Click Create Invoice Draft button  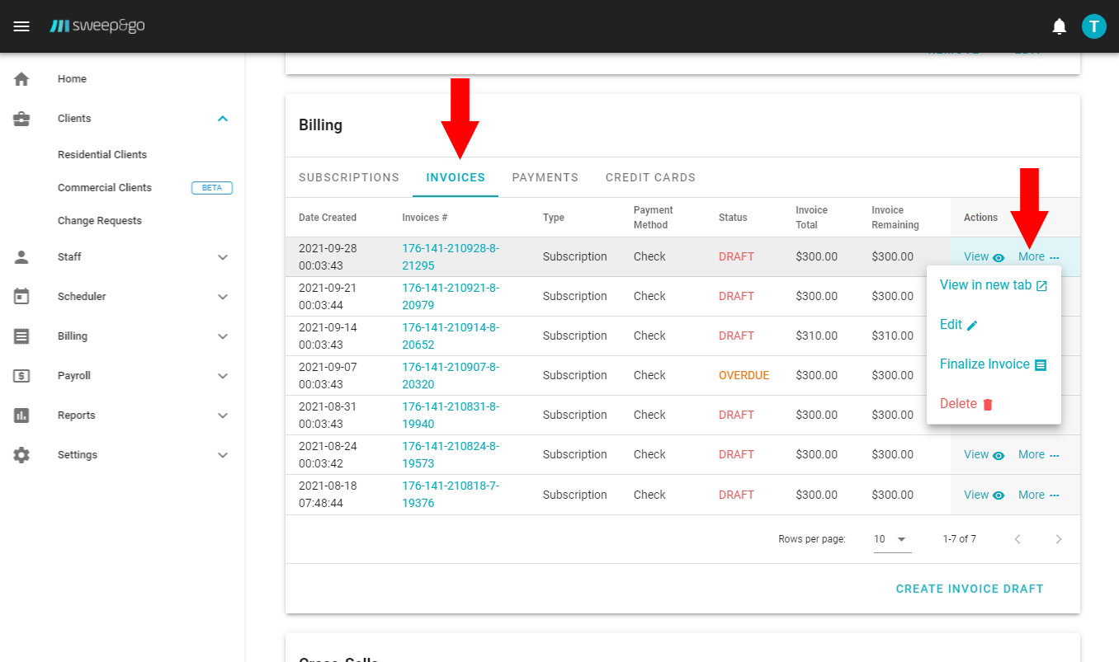[969, 589]
